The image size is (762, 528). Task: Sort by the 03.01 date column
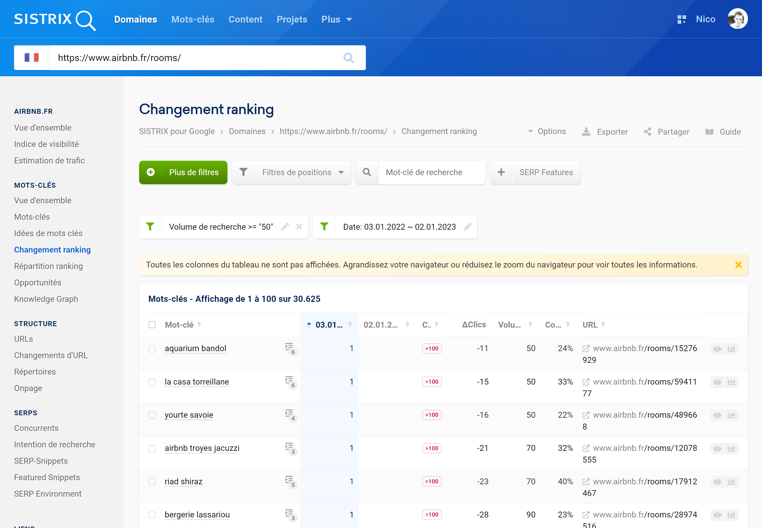329,325
